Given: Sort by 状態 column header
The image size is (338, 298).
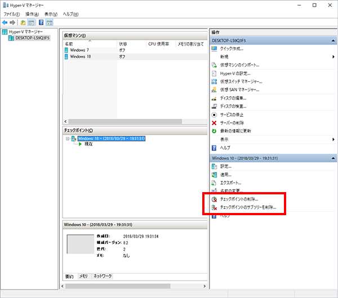Looking at the screenshot, I should tap(131, 44).
